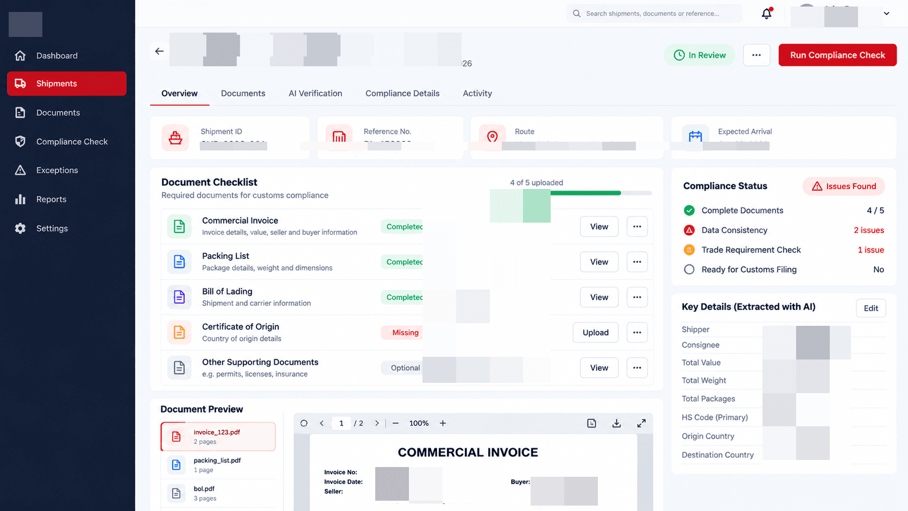
Task: Download the previewed document
Action: (616, 423)
